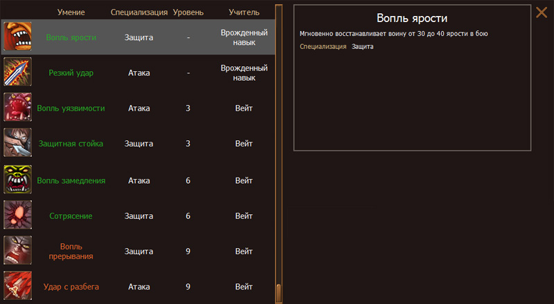Click level 6 in Сотрясение row
Image resolution: width=554 pixels, height=304 pixels.
tap(188, 216)
